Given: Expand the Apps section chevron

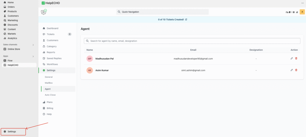Looking at the screenshot, I should pyautogui.click(x=33, y=56).
